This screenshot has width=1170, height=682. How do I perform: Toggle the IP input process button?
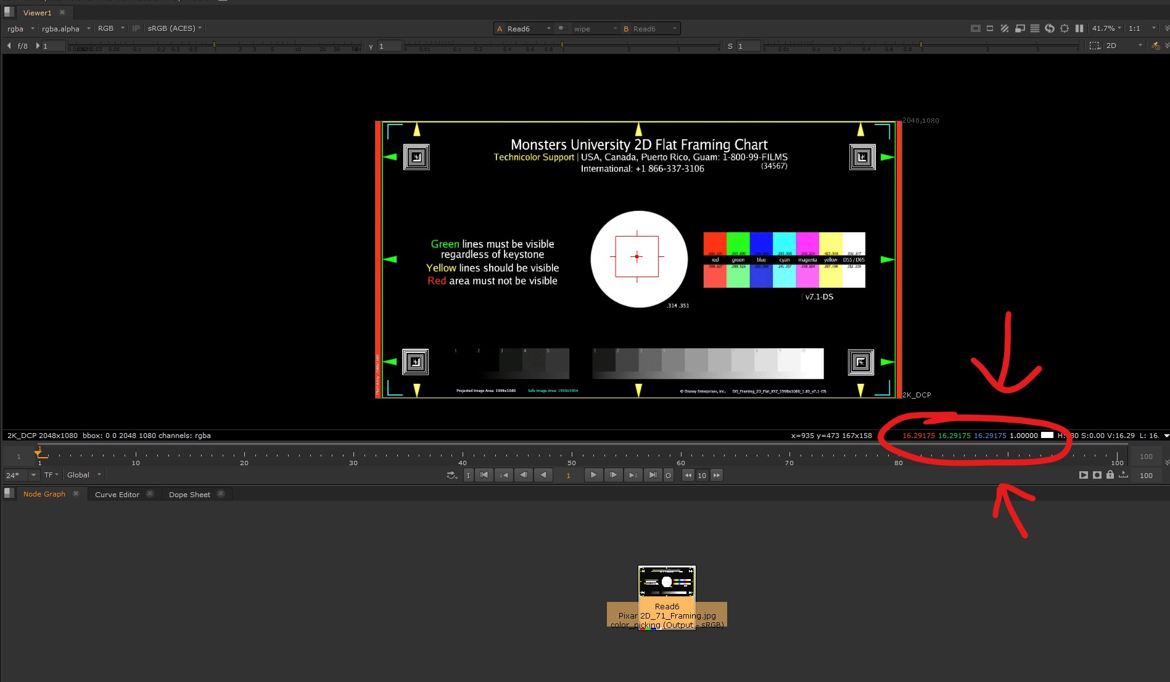pos(136,28)
